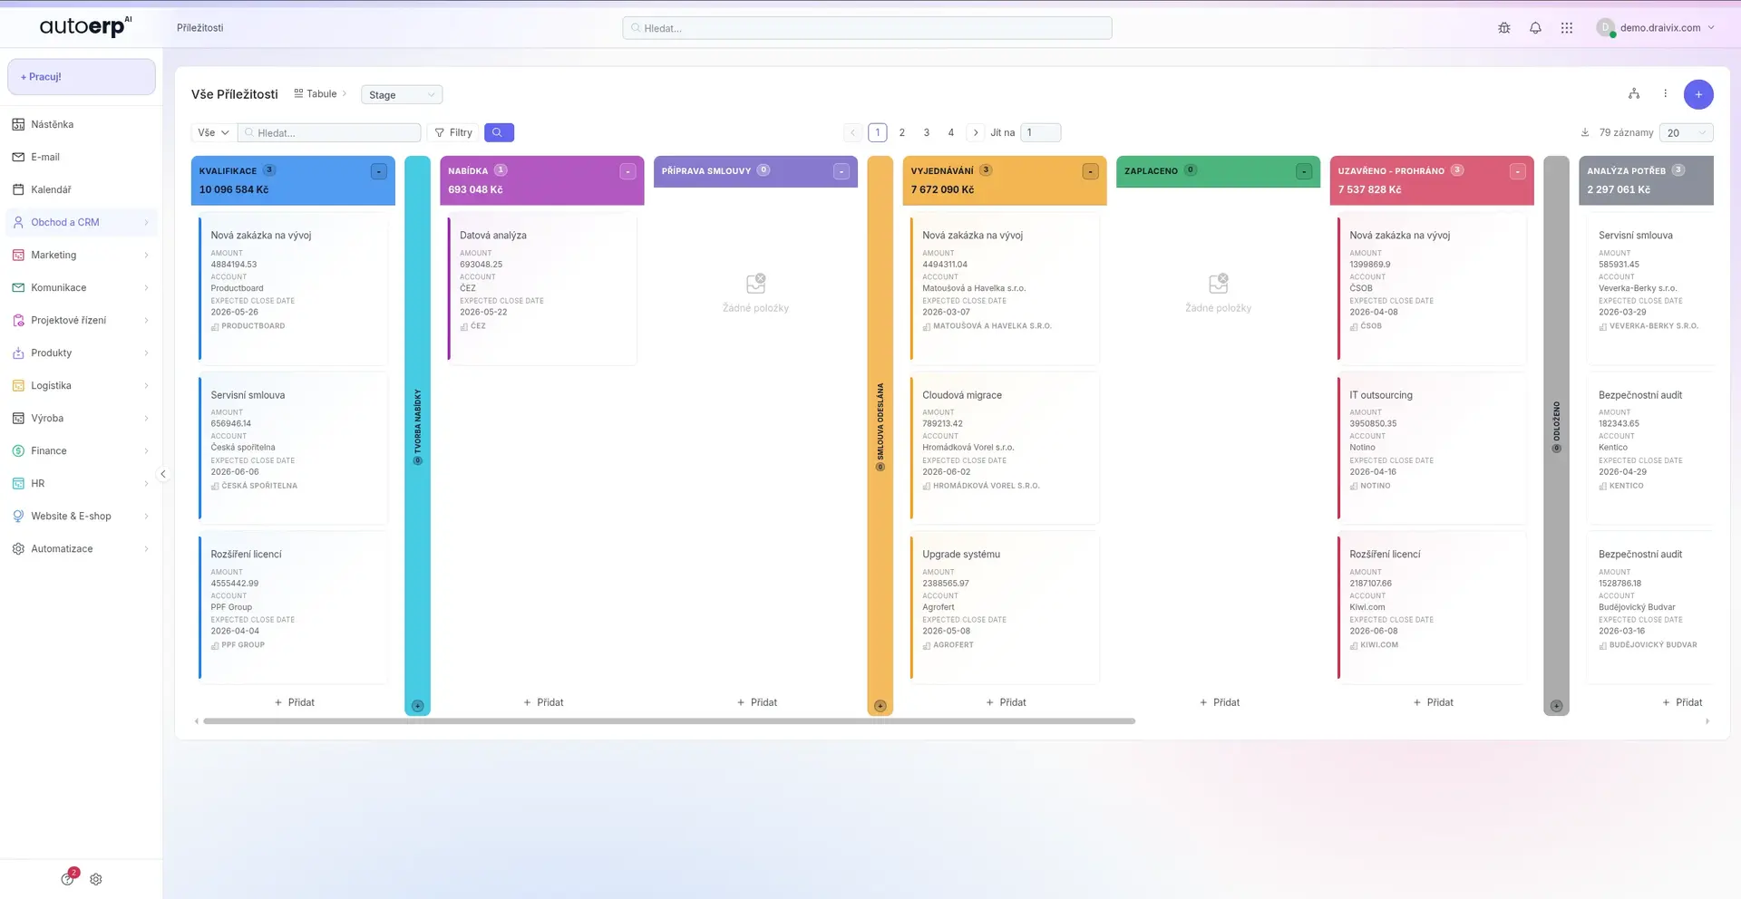Expand the collapsed Tvorba nabídky column
The image size is (1741, 899).
pyautogui.click(x=417, y=705)
